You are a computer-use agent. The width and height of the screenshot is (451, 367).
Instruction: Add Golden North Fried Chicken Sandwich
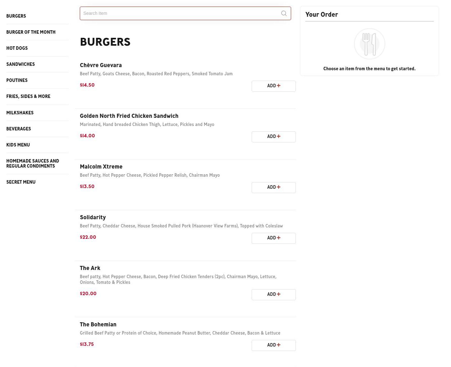tap(273, 137)
